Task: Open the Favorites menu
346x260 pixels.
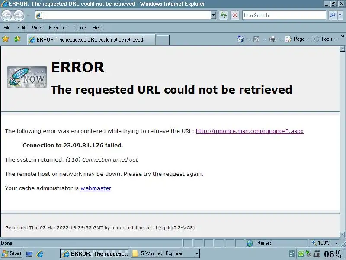Action: tap(58, 28)
